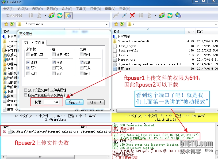Image resolution: width=218 pixels, height=159 pixels.
Task: Select failed queue item ftpuser2 upload.txt
Action: 56,132
